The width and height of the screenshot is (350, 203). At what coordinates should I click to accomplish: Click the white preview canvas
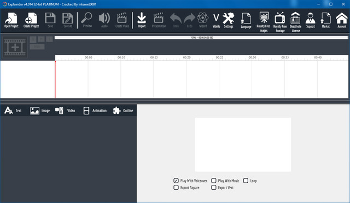coord(243,144)
